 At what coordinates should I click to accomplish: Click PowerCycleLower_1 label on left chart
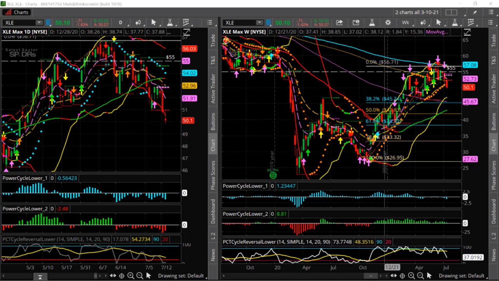pyautogui.click(x=25, y=178)
